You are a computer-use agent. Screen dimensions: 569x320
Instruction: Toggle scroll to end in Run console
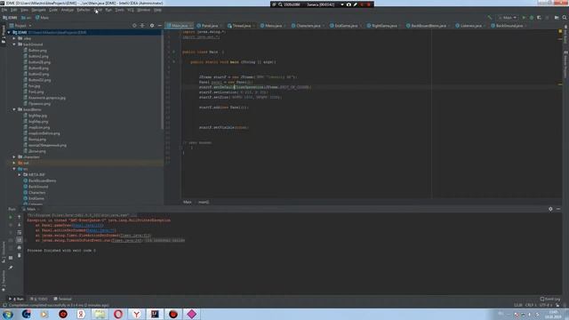[20, 240]
